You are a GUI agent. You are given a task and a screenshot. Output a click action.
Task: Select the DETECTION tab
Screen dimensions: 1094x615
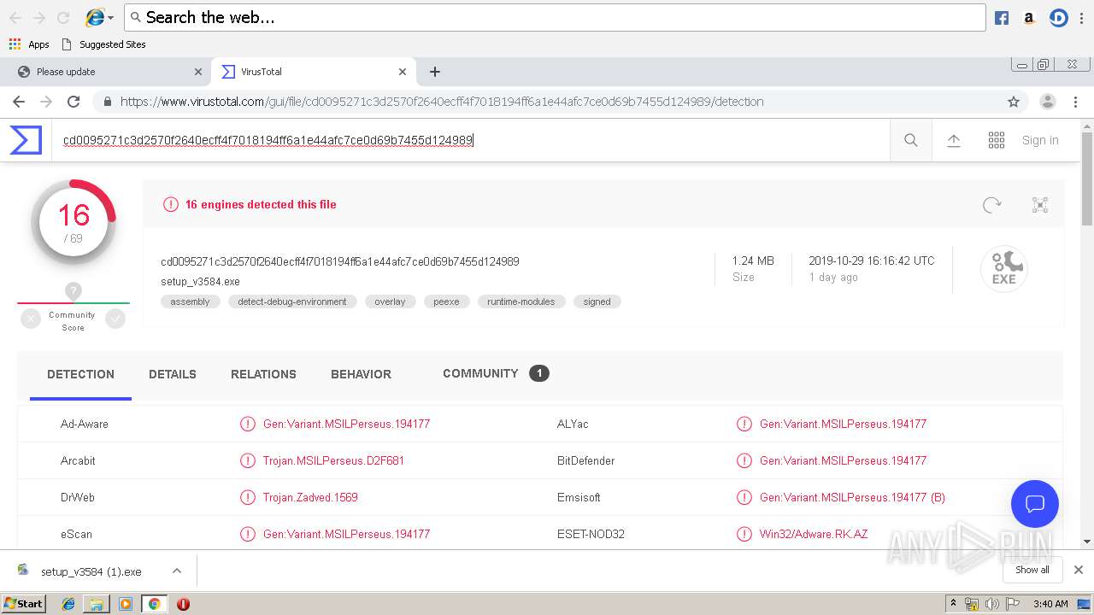[80, 374]
